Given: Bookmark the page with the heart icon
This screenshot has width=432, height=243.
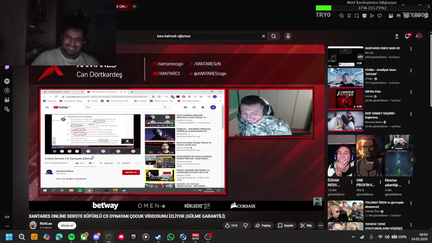Looking at the screenshot, I should click(x=380, y=16).
